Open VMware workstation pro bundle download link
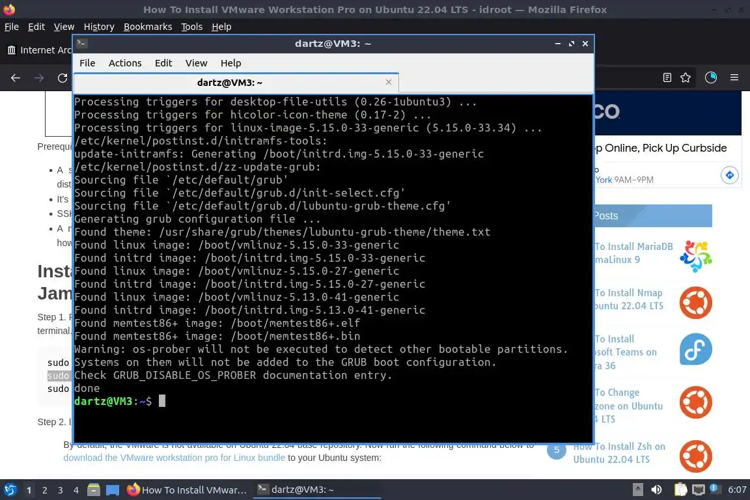 174,458
